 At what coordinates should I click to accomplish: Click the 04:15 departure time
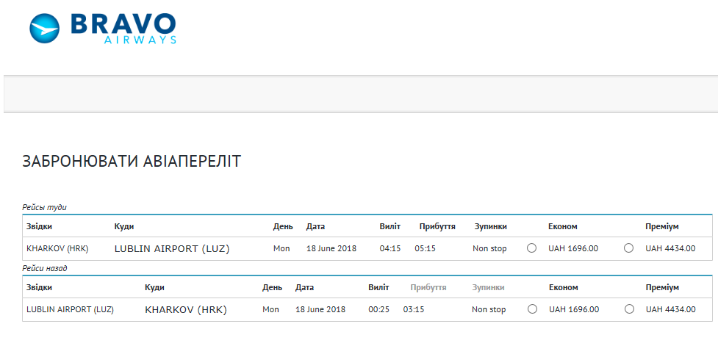coord(389,248)
